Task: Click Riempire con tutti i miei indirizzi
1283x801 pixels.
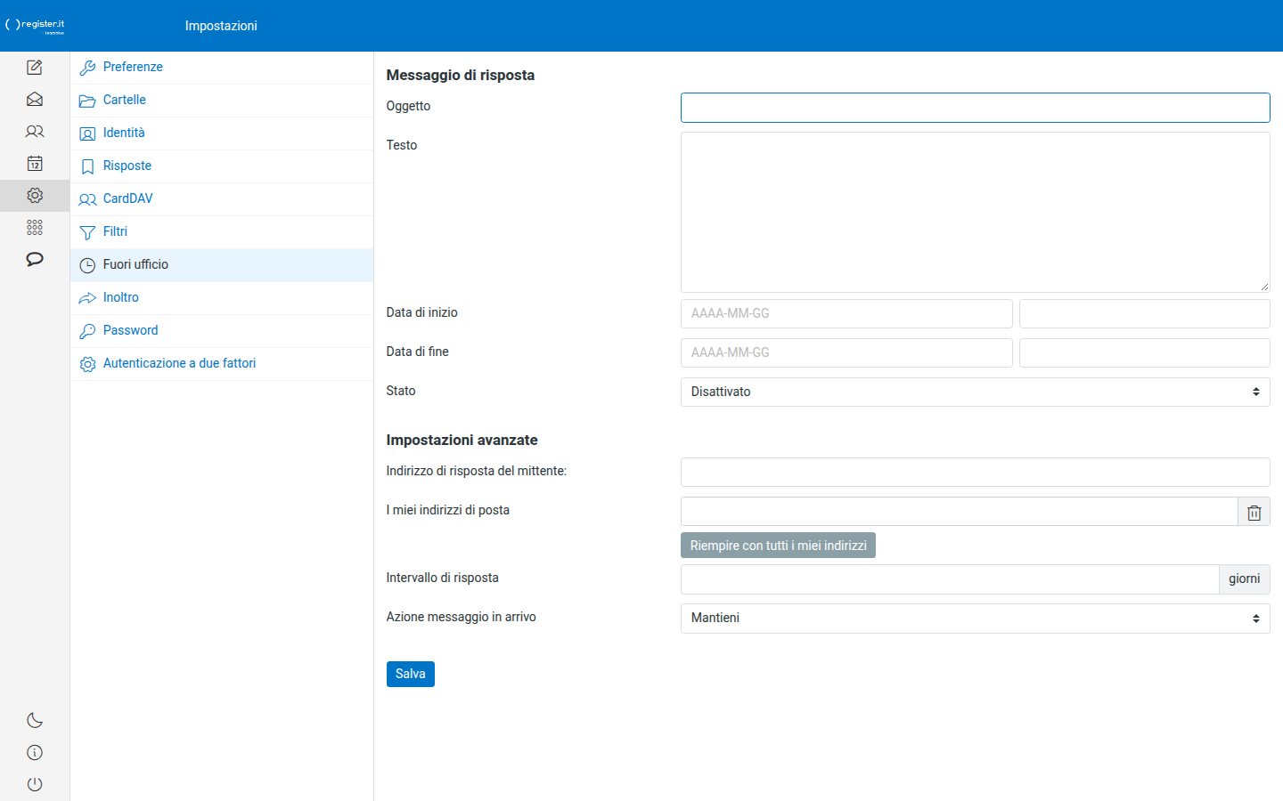Action: pyautogui.click(x=778, y=546)
